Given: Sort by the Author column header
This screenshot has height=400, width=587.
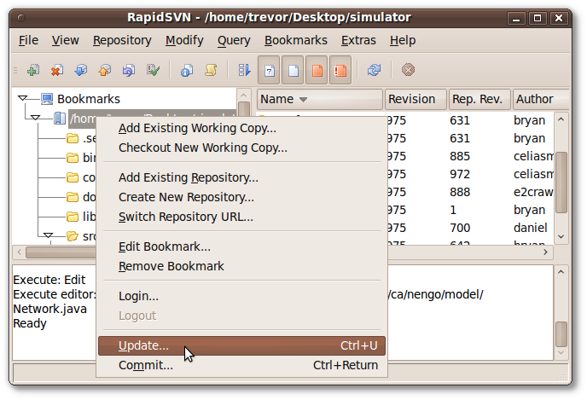Looking at the screenshot, I should click(x=541, y=99).
